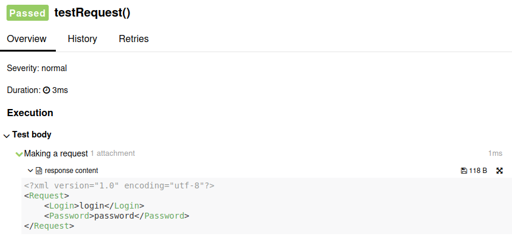Click the 1ms step duration
Viewport: 512px width, 237px height.
click(x=495, y=153)
